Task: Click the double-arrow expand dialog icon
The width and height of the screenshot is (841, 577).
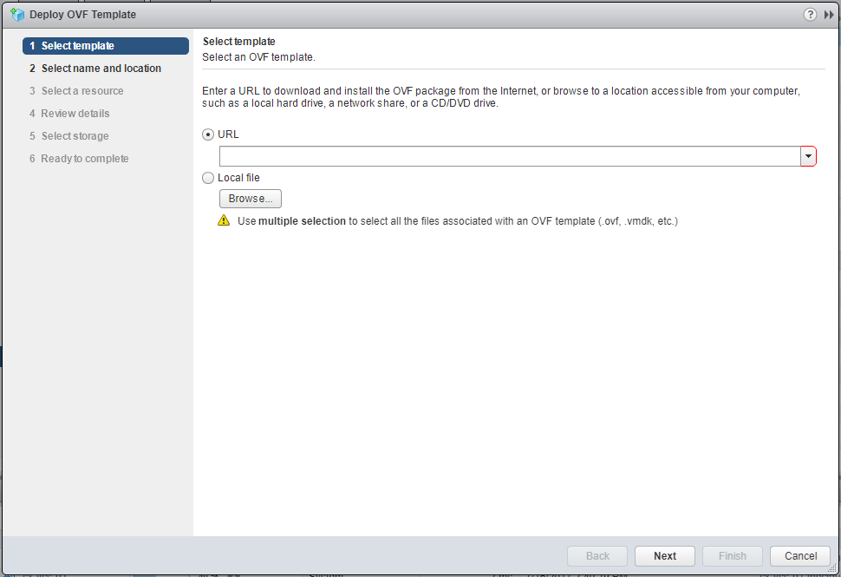Action: 828,15
